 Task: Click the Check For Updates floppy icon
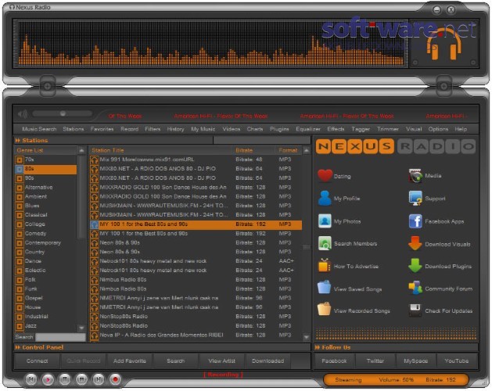pyautogui.click(x=415, y=310)
